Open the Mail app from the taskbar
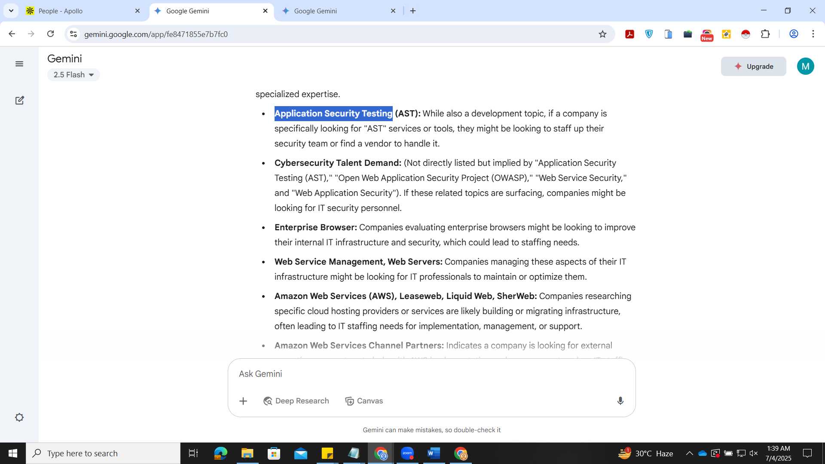Viewport: 825px width, 464px height. (x=300, y=453)
